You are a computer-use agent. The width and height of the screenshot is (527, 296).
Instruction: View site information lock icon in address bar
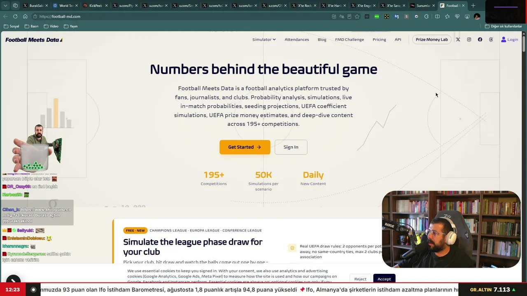(35, 16)
